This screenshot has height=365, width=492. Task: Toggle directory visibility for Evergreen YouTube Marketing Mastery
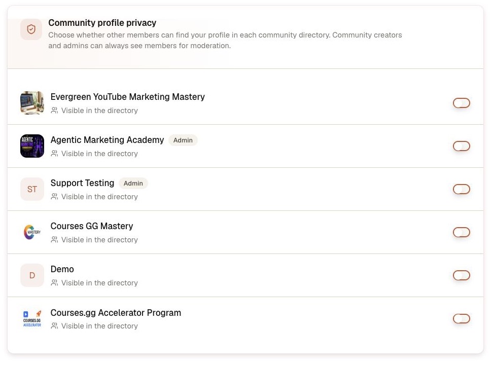pos(461,103)
